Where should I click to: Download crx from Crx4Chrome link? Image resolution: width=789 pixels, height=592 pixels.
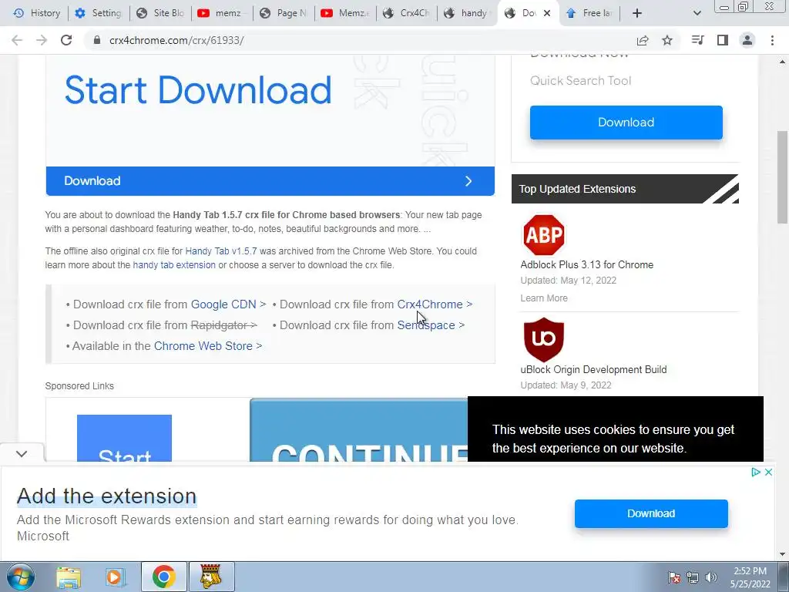coord(430,304)
